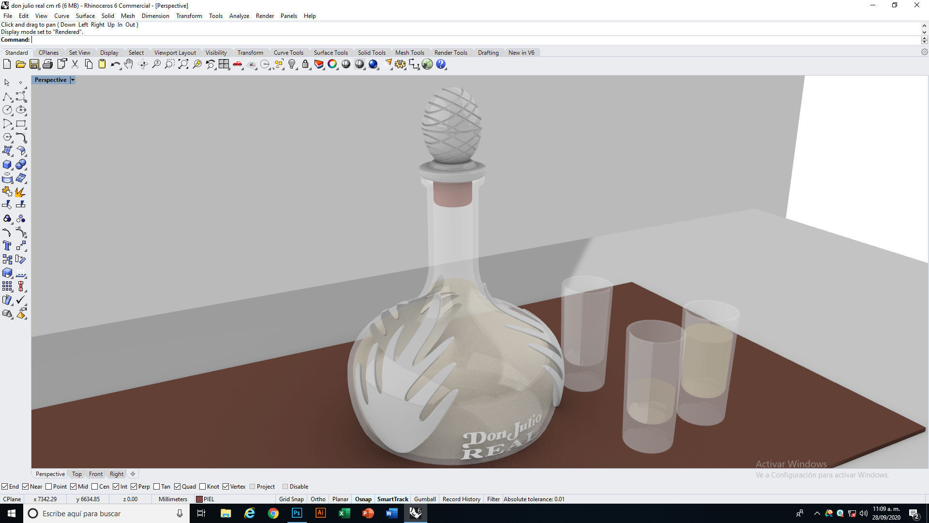The width and height of the screenshot is (929, 523).
Task: Switch to the Curve Tools toolbar tab
Action: click(x=288, y=52)
